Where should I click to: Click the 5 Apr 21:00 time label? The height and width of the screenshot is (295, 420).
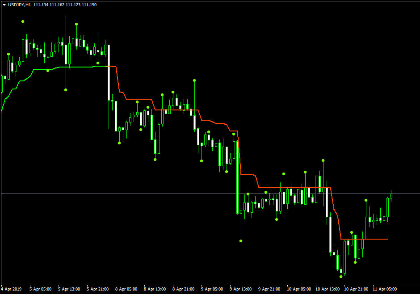point(98,289)
